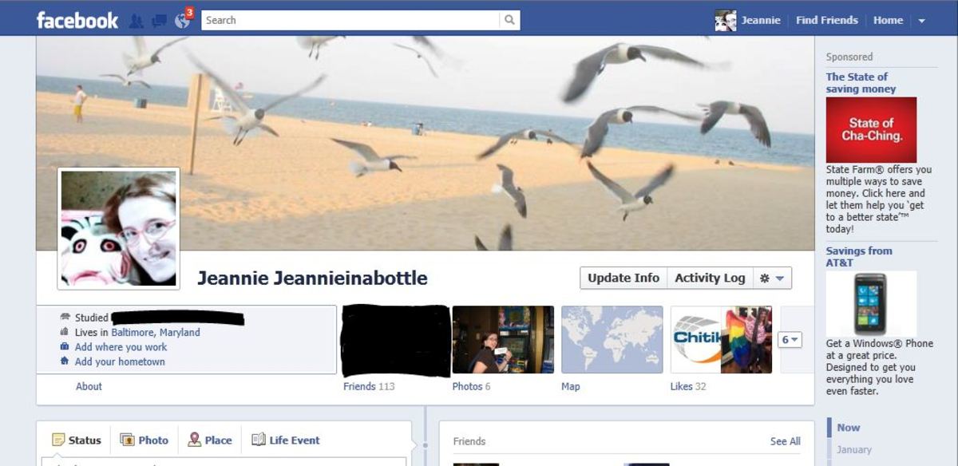The width and height of the screenshot is (958, 466).
Task: Click the facebook logo
Action: [77, 21]
